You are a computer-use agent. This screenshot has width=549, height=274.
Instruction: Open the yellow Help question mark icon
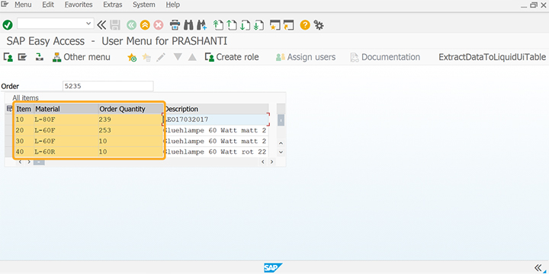tap(305, 25)
